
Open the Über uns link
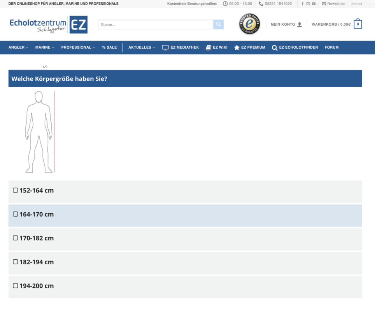coord(356,3)
